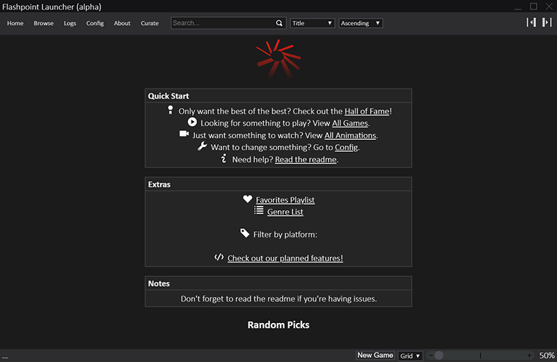
Task: Click the zoom in plus icon
Action: point(529,355)
